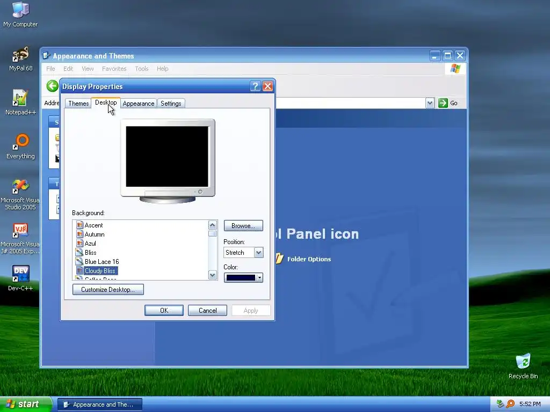The image size is (550, 412).
Task: Click the green Go arrow button
Action: coord(443,103)
